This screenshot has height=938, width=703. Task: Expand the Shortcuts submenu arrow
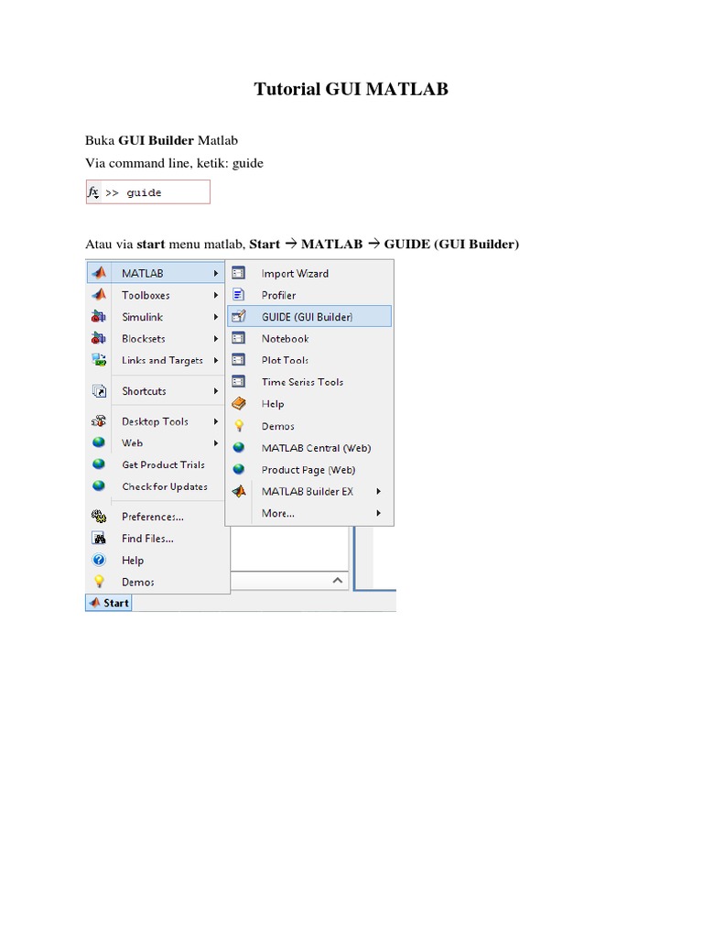[x=216, y=390]
